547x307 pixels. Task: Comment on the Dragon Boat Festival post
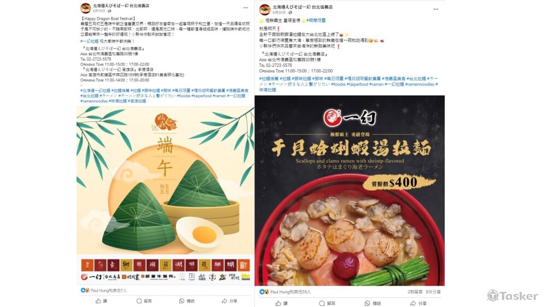(x=144, y=301)
